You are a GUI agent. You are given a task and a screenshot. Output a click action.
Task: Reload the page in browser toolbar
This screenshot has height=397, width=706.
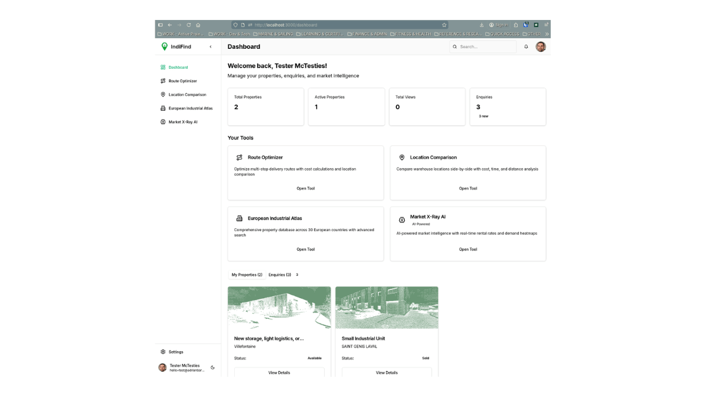[189, 25]
